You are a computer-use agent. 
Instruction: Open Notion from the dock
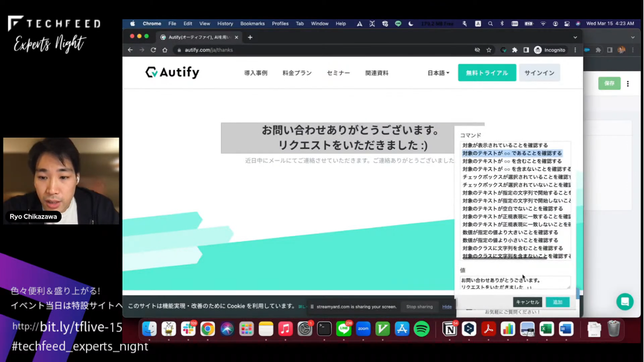coord(449,329)
